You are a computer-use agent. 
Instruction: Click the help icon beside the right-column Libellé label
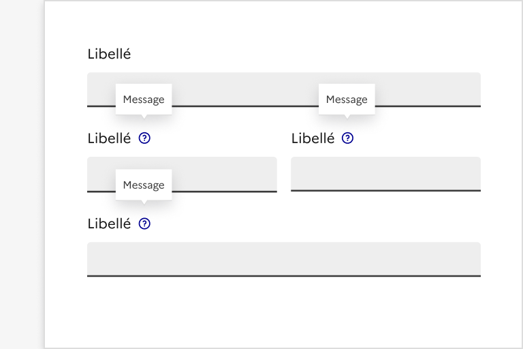pos(348,138)
